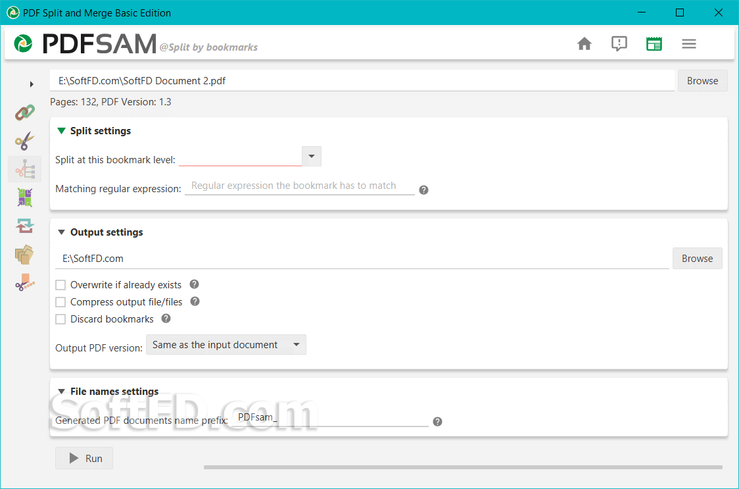The width and height of the screenshot is (739, 489).
Task: Click the progress bar next to Run
Action: [x=463, y=467]
